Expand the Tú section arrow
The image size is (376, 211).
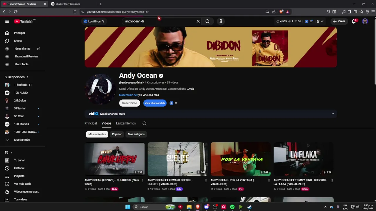tap(11, 152)
